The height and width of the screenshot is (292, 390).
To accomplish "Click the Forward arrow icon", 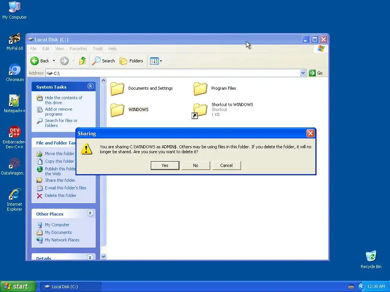I will tap(64, 61).
